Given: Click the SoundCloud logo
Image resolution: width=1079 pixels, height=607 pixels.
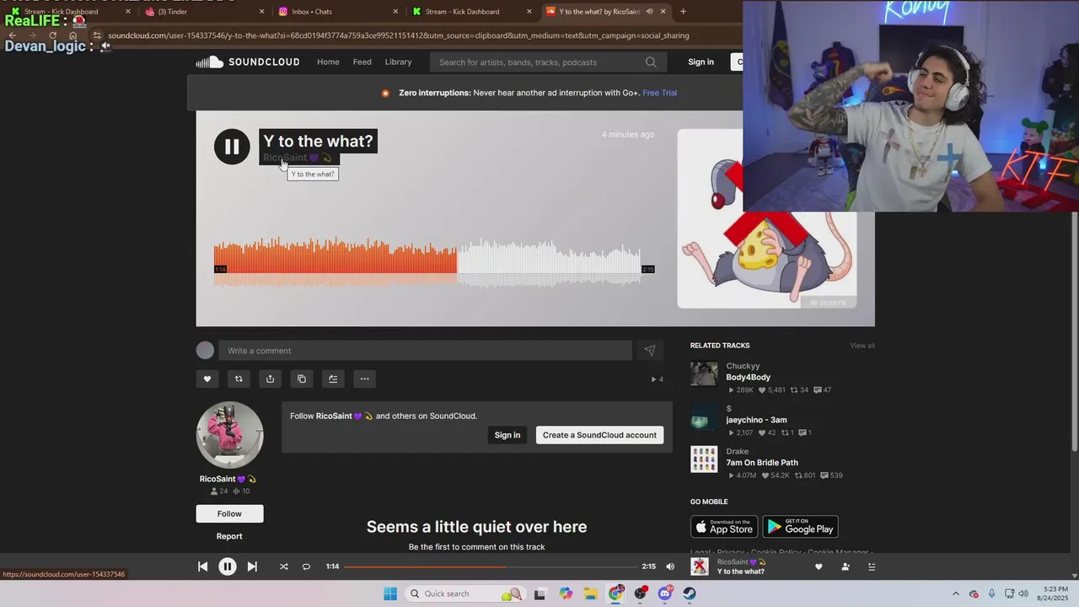Looking at the screenshot, I should click(x=248, y=62).
